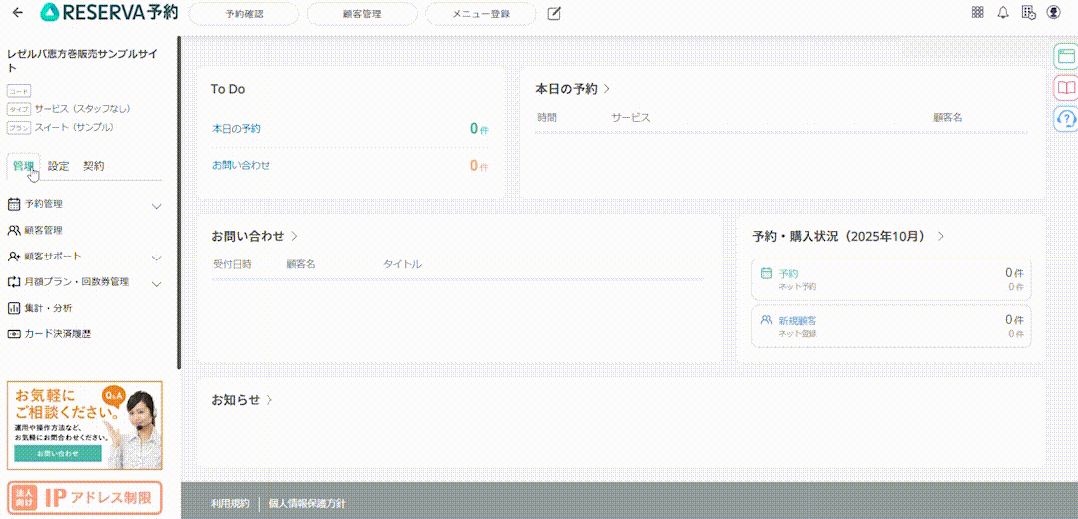Click the お問い合わせ button in the banner
Image resolution: width=1078 pixels, height=519 pixels.
(58, 454)
